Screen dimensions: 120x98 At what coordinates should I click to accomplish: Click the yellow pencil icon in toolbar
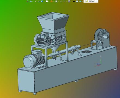tap(36, 1)
